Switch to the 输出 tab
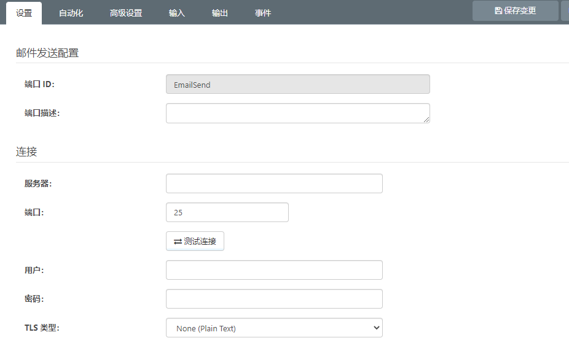 click(x=220, y=13)
